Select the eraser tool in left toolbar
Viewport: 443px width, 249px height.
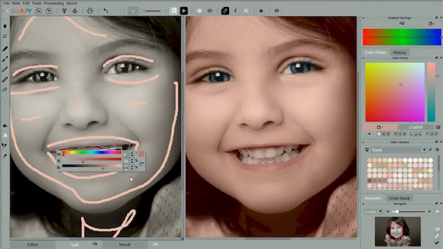tap(5, 90)
